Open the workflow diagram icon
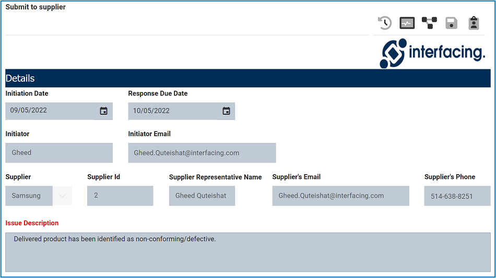The height and width of the screenshot is (278, 496). point(429,23)
